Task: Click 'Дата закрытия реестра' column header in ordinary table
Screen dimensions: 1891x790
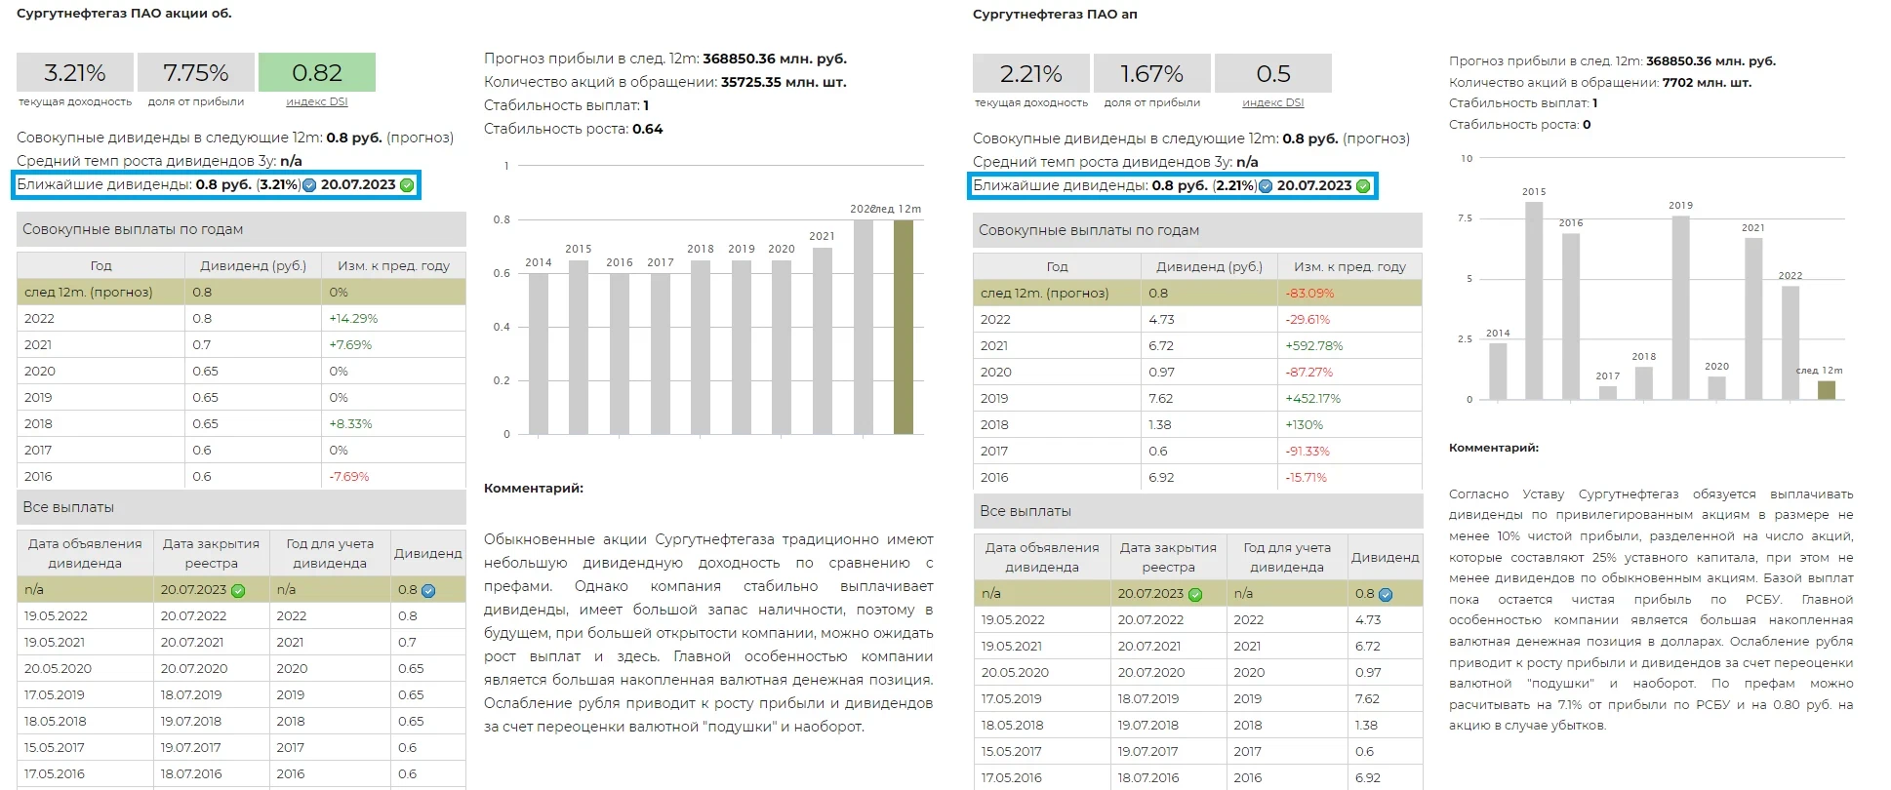Action: 211,553
